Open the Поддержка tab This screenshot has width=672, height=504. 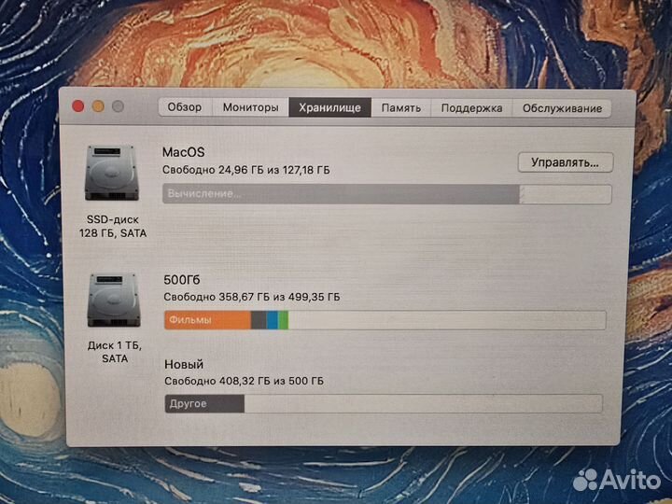click(x=471, y=108)
